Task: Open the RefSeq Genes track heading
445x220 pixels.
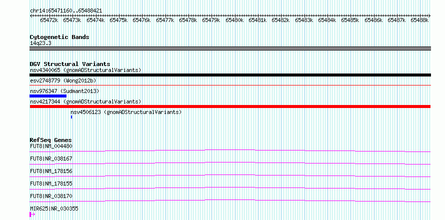Action: tap(51, 140)
